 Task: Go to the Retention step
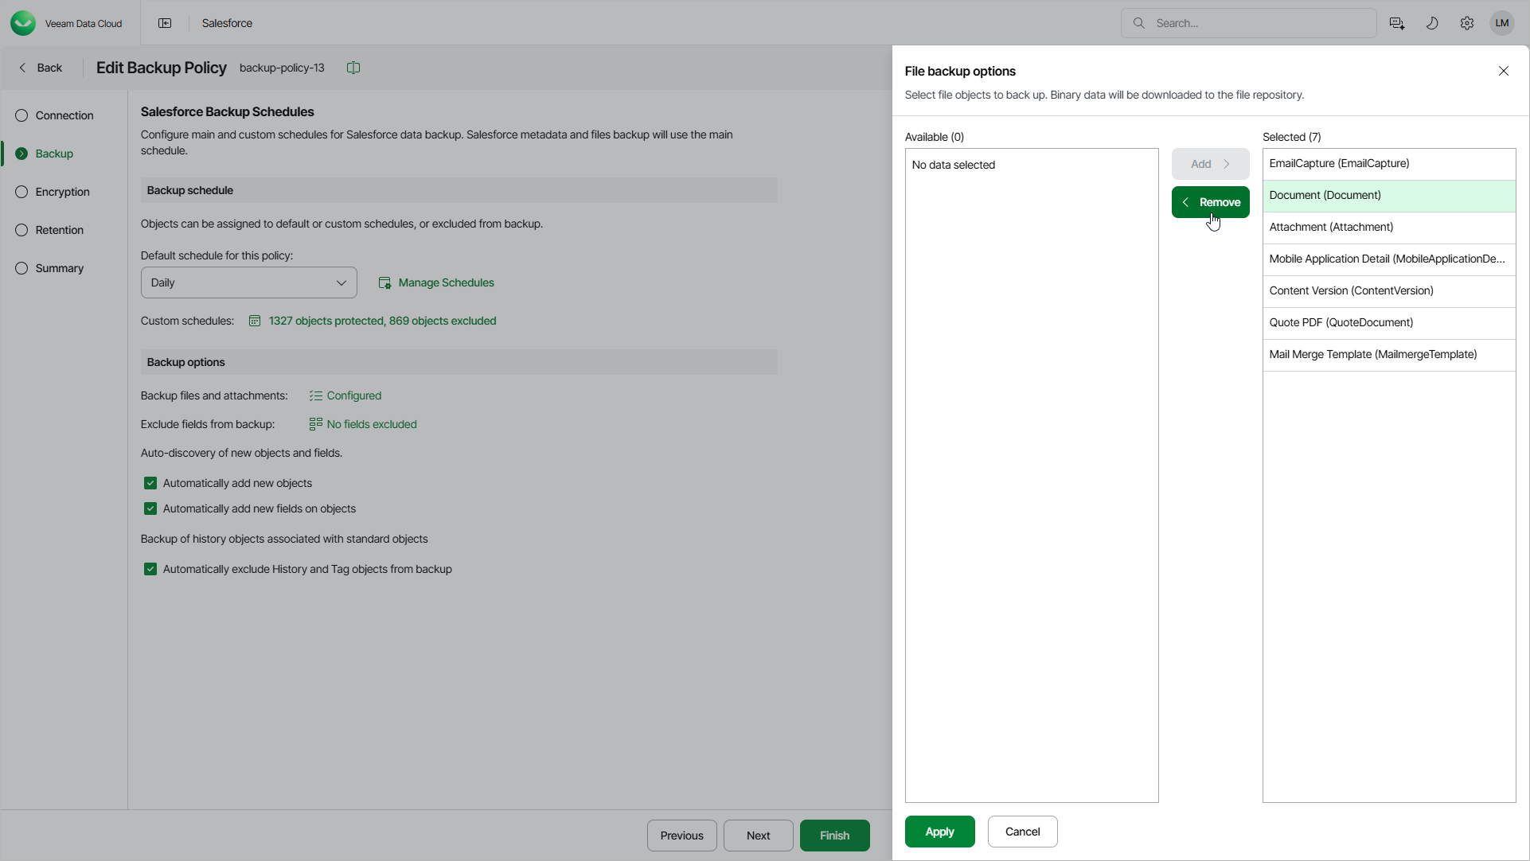tap(59, 230)
